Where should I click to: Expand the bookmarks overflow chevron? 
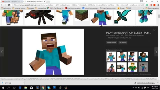143,8
